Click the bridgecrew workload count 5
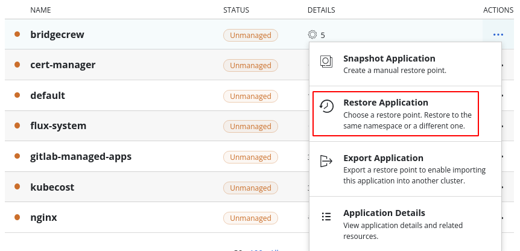The width and height of the screenshot is (520, 251). (323, 35)
